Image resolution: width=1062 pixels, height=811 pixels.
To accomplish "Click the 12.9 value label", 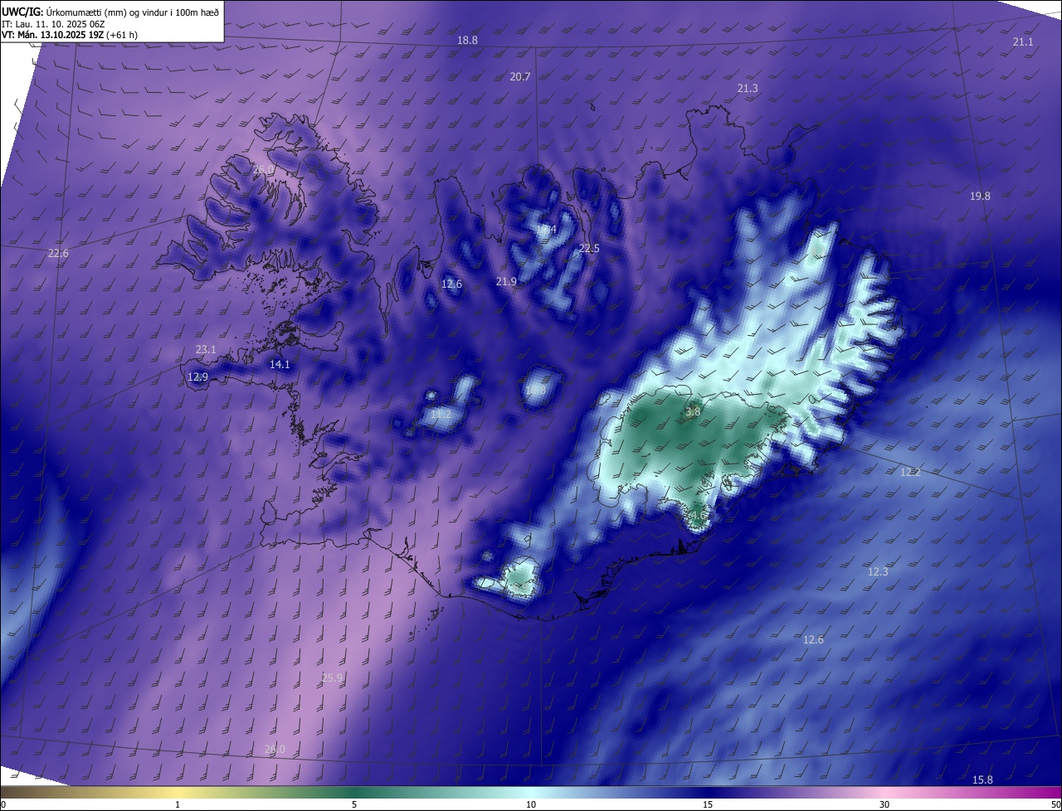I will point(197,377).
